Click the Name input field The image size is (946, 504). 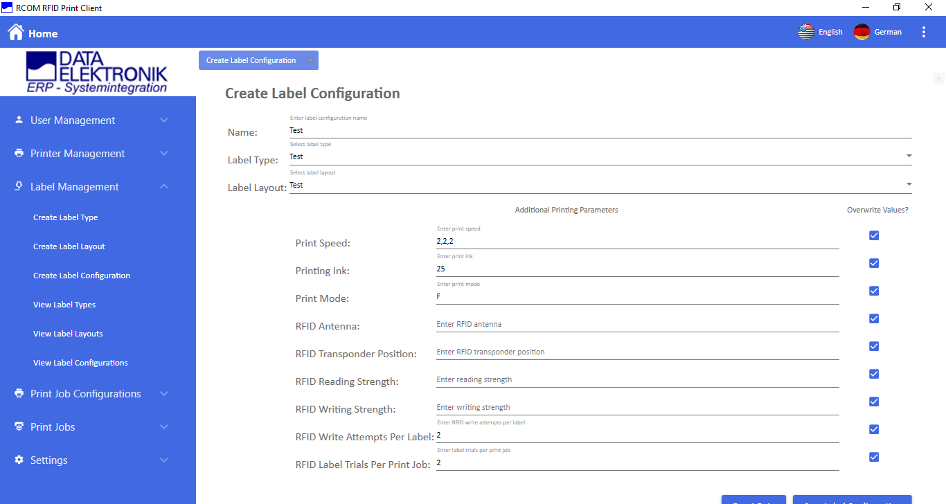[x=600, y=130]
